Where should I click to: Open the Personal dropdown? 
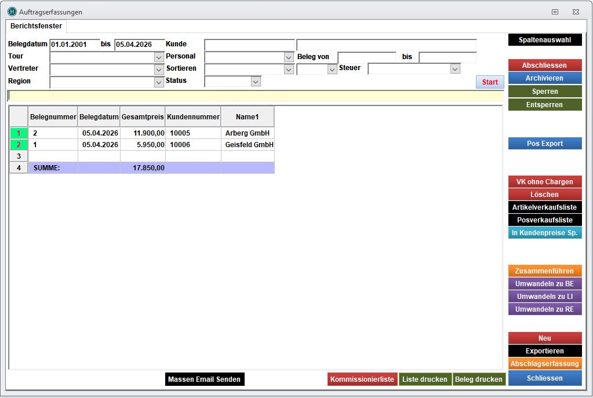pos(289,57)
